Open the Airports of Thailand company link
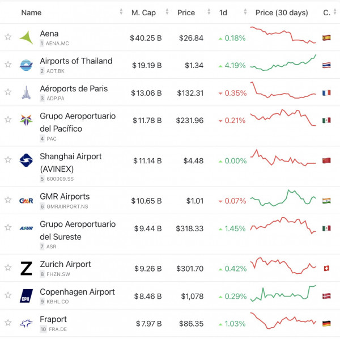The image size is (340, 339). coord(76,61)
